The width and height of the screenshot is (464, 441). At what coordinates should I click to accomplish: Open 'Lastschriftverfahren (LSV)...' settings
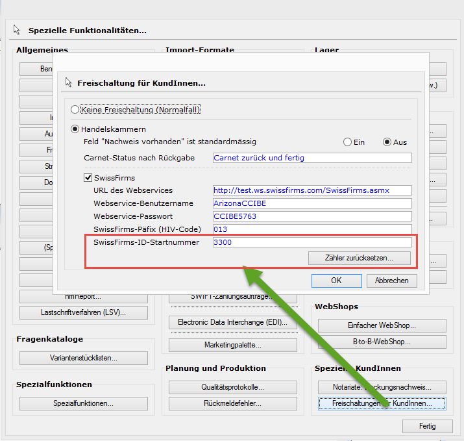[82, 312]
